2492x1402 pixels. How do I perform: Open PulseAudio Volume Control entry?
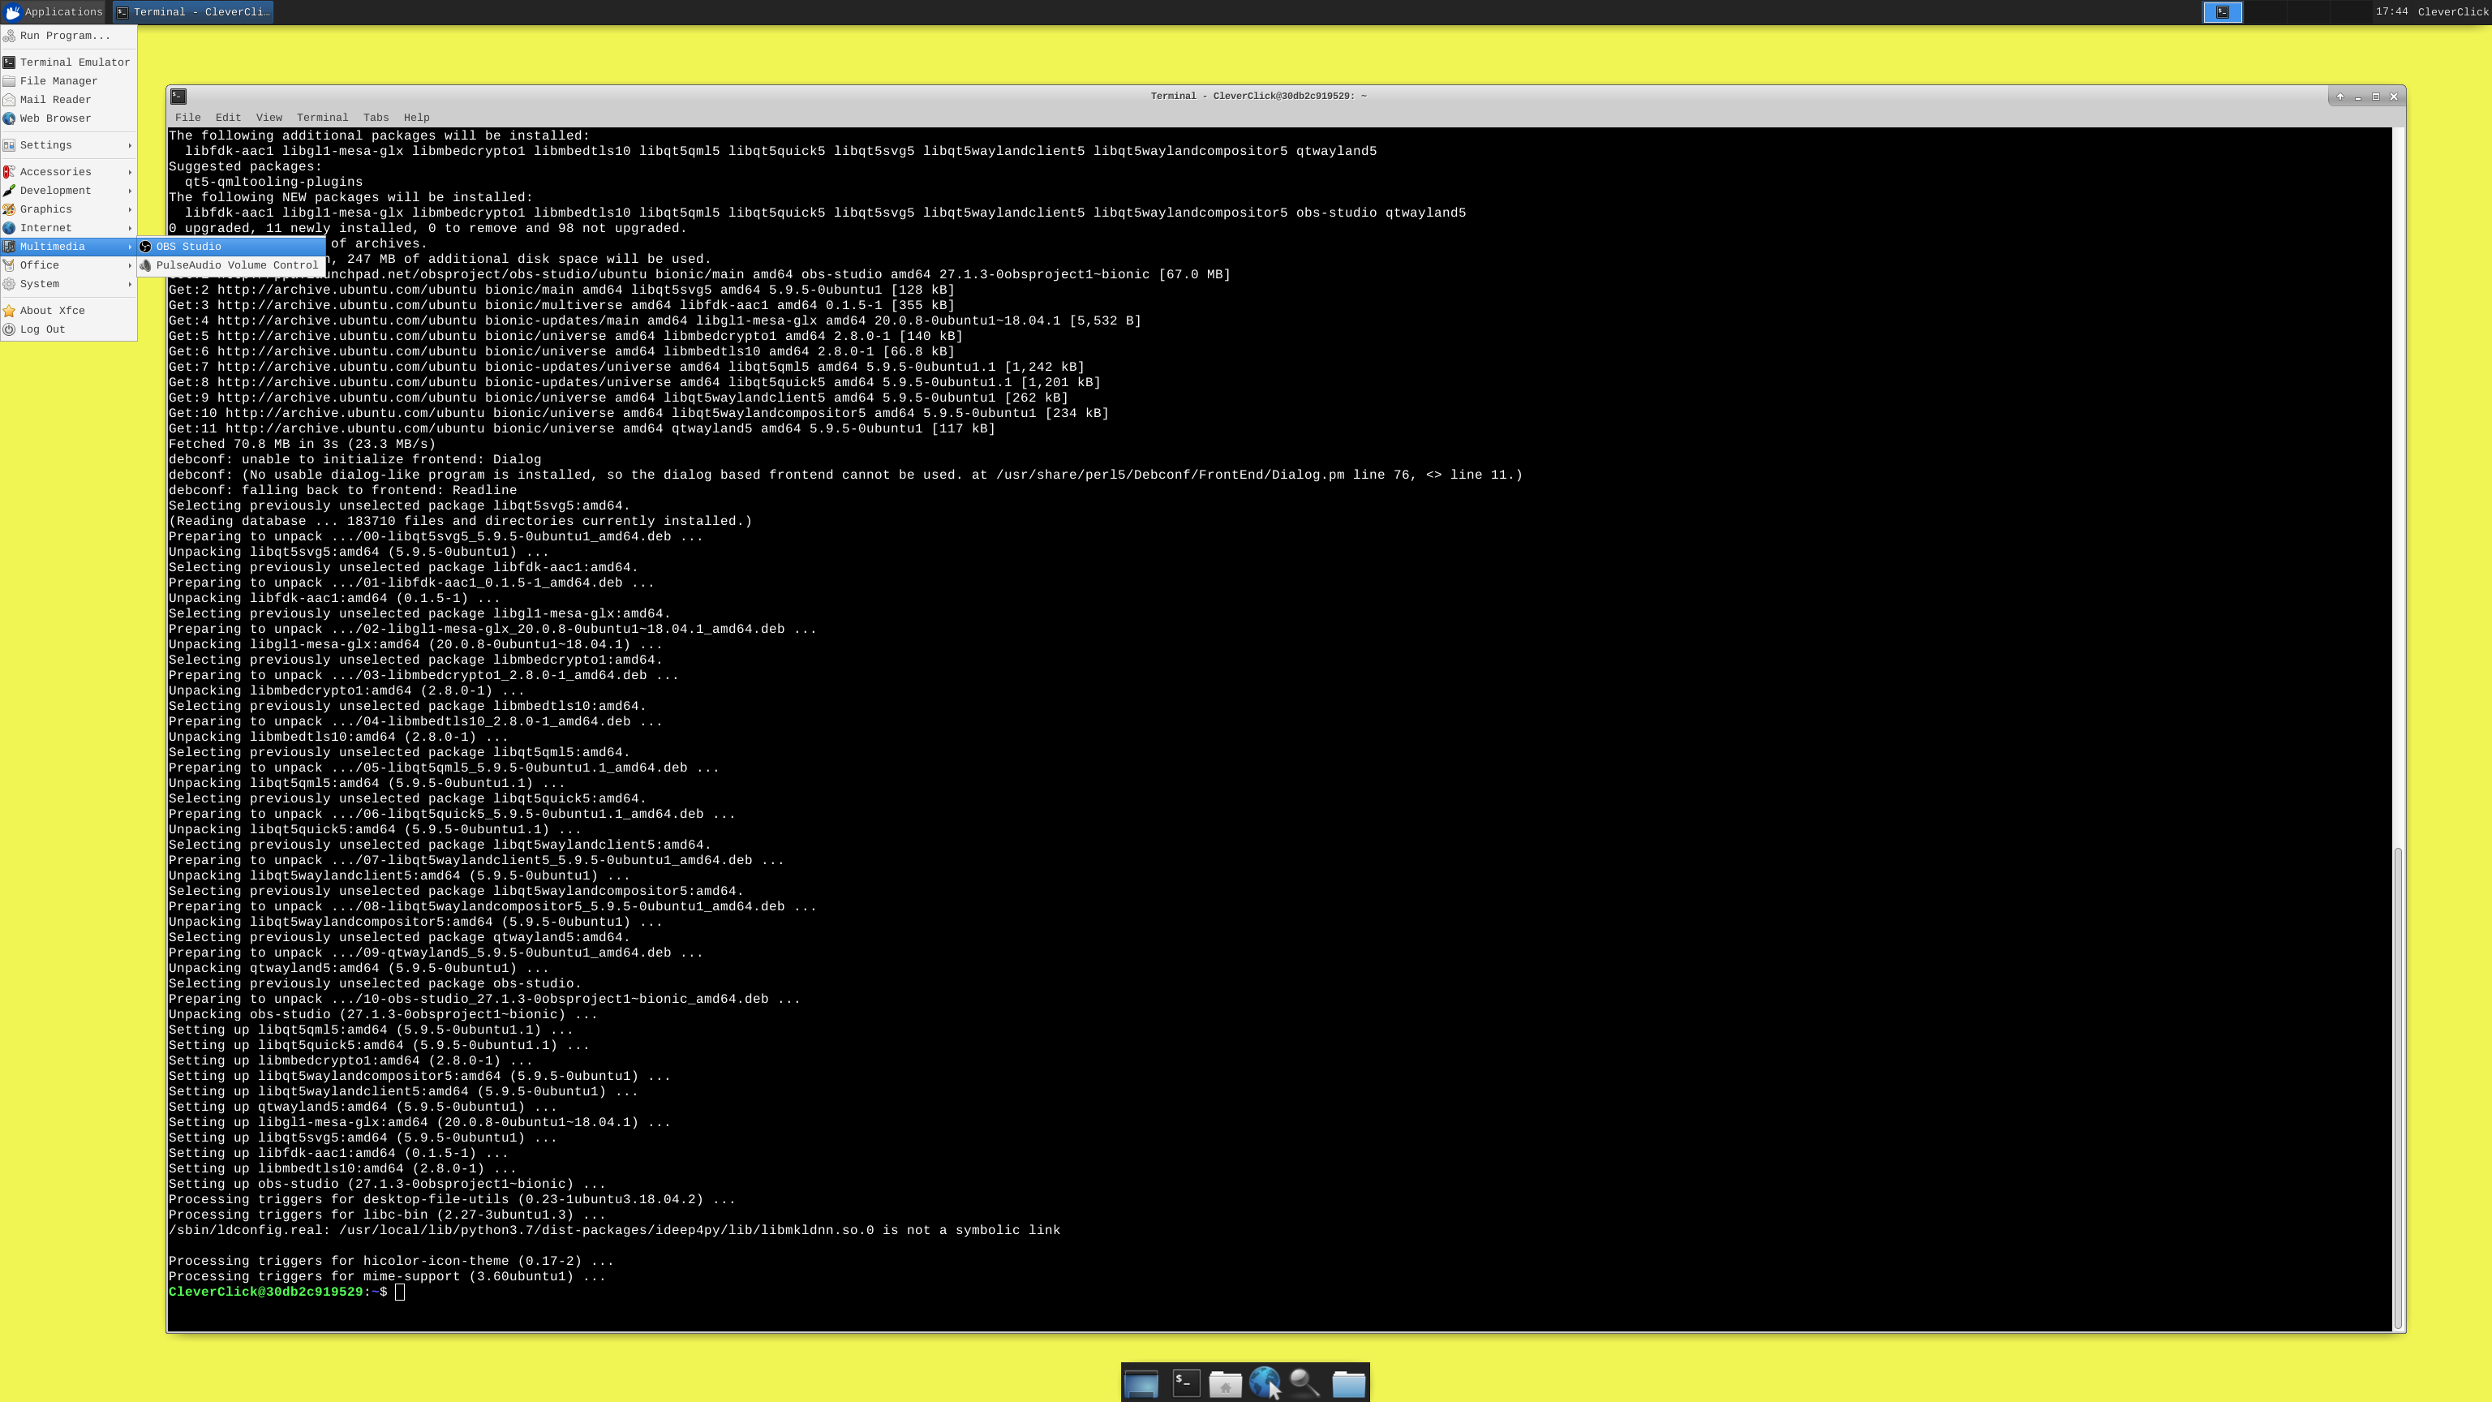[x=236, y=265]
